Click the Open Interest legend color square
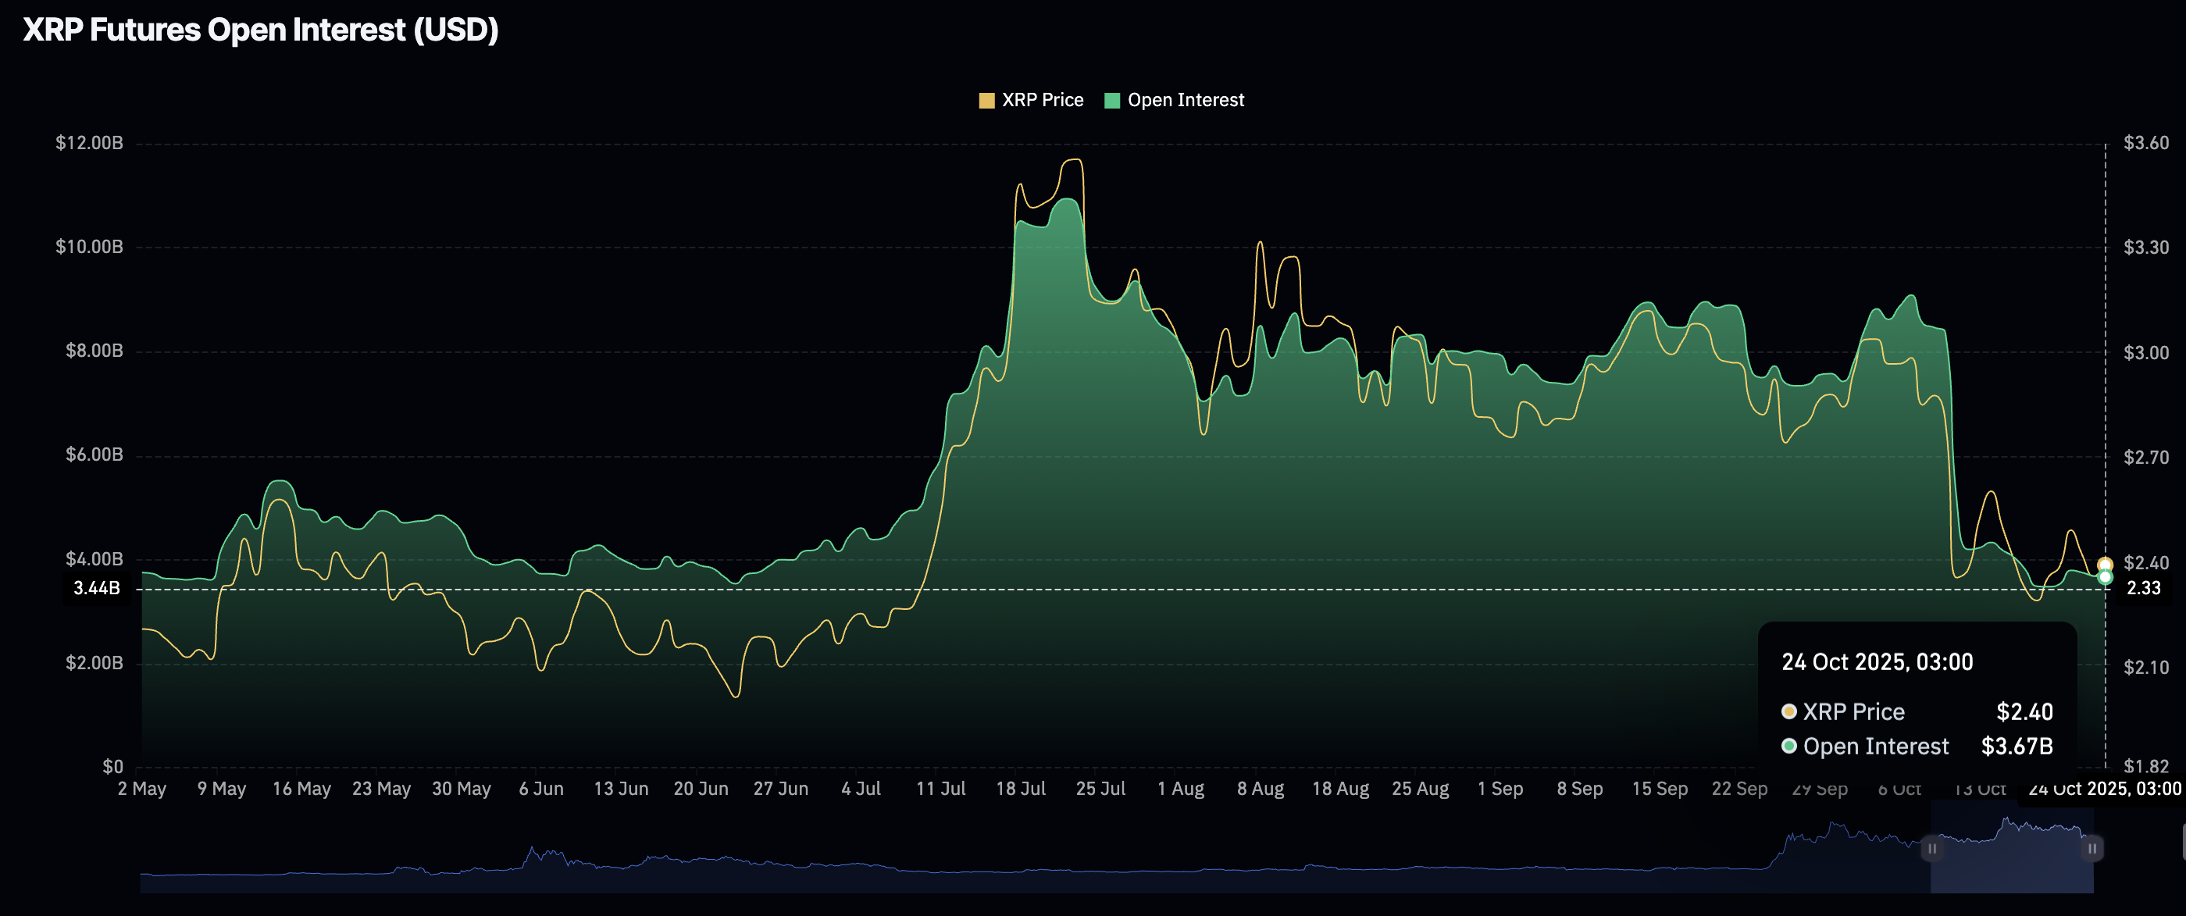 1111,101
